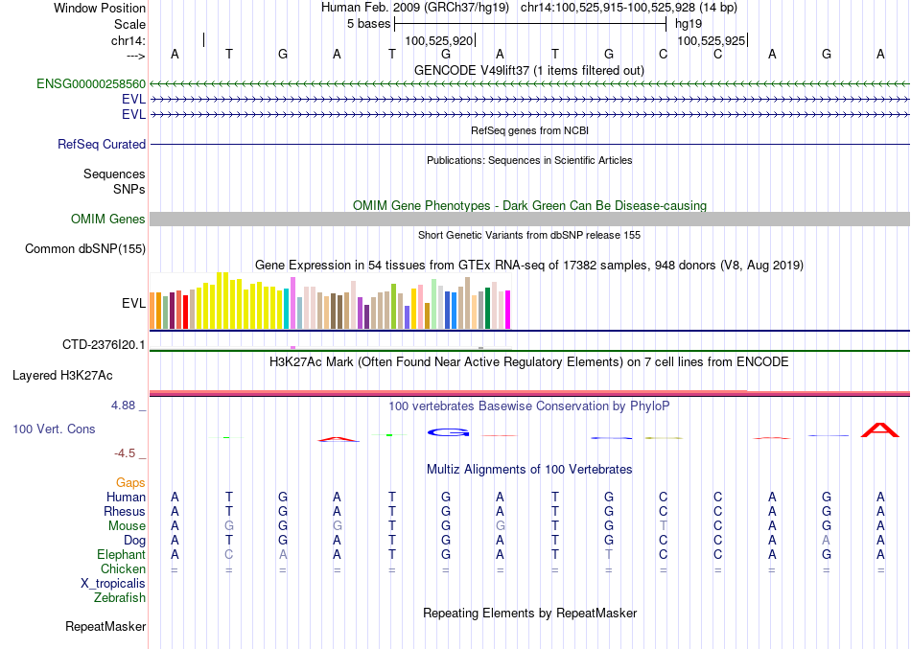The height and width of the screenshot is (649, 911).
Task: Select the Zebrafish alignment row label
Action: click(x=120, y=597)
